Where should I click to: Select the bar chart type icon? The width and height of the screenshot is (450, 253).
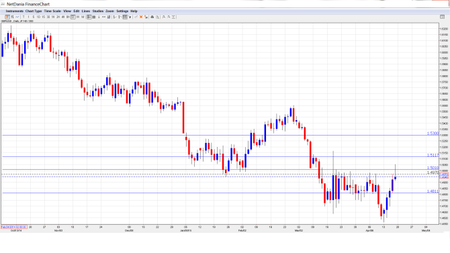(12, 17)
